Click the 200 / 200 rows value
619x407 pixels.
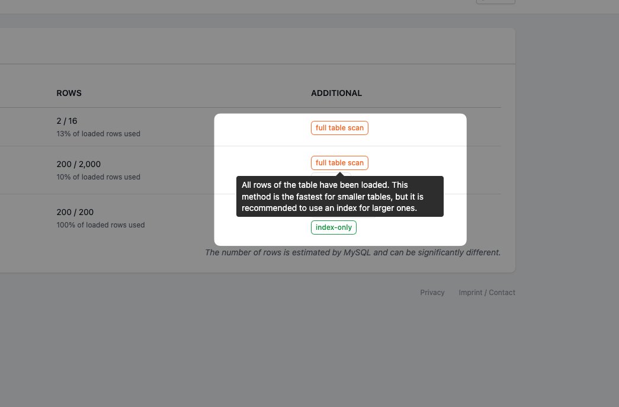75,212
